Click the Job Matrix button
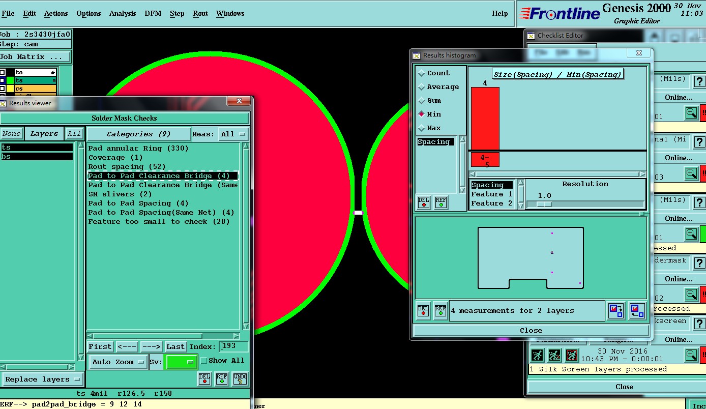The image size is (706, 409). pyautogui.click(x=35, y=57)
